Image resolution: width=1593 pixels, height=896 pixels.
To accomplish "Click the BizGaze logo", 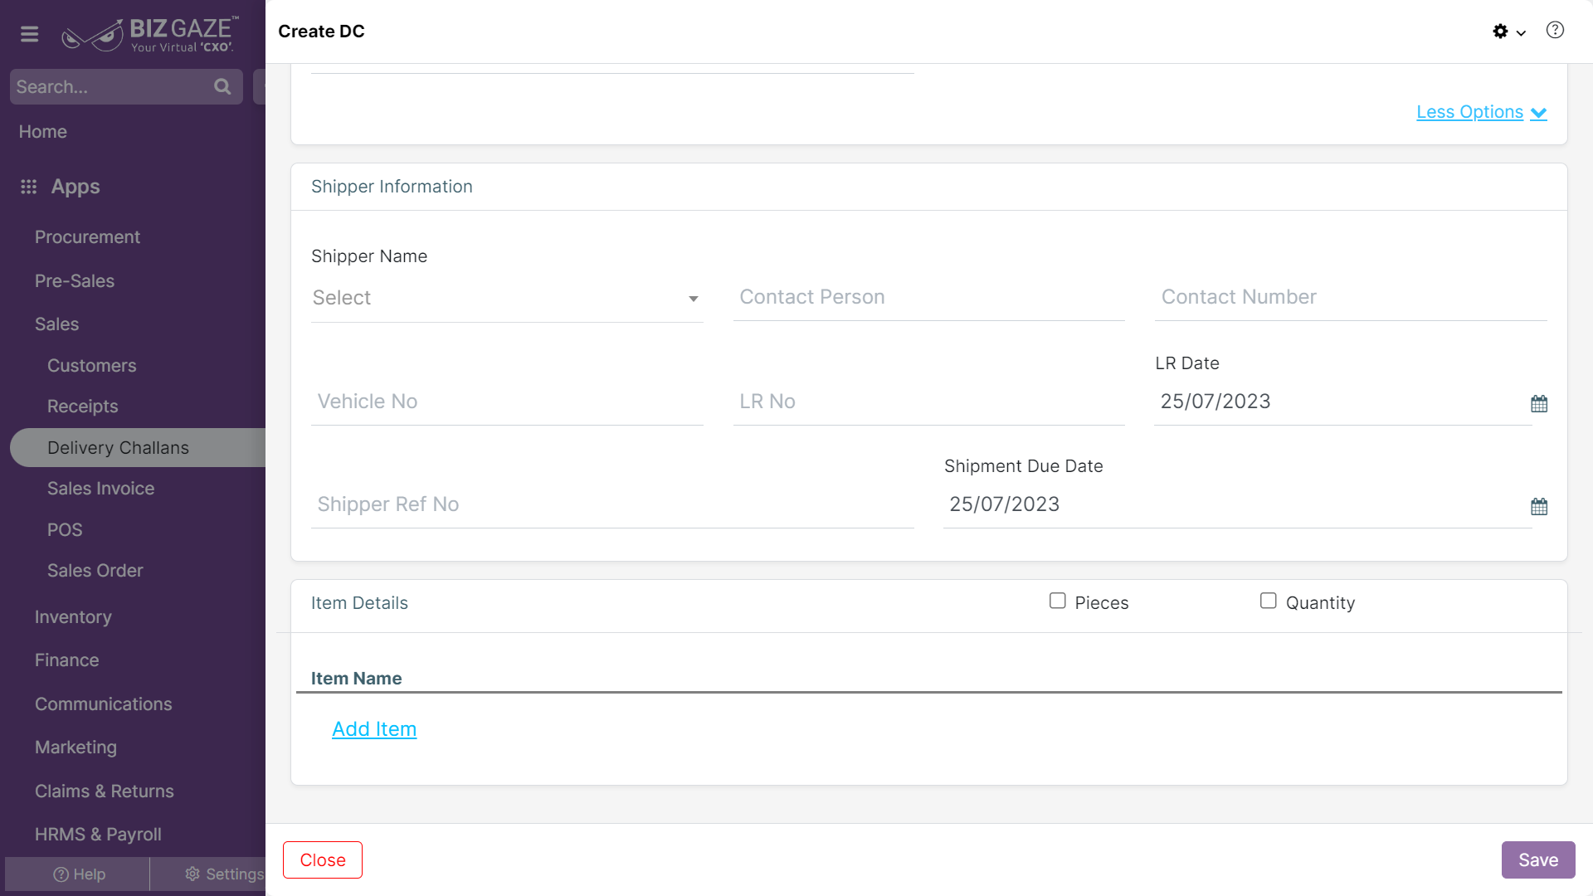I will (x=150, y=34).
